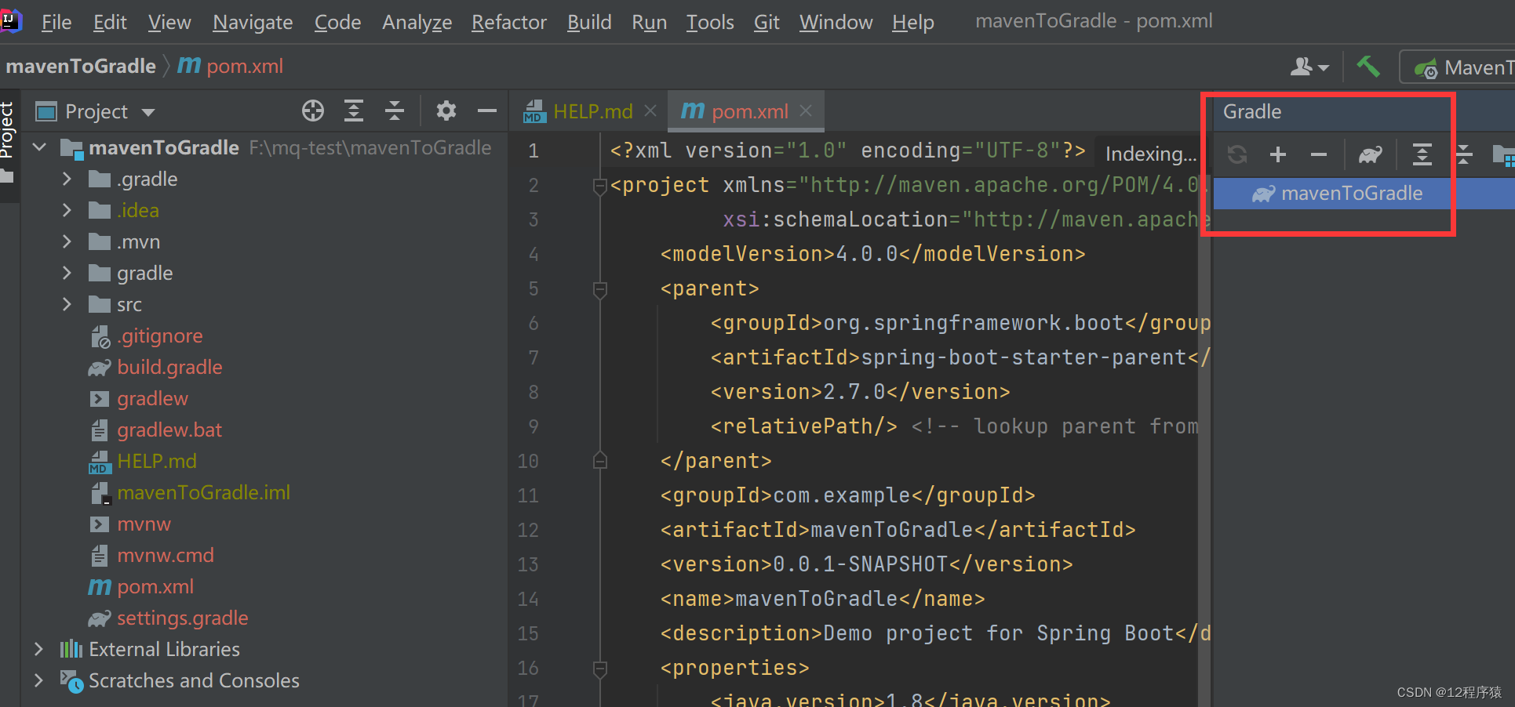1515x707 pixels.
Task: Close the pom.xml editor tab
Action: [x=806, y=111]
